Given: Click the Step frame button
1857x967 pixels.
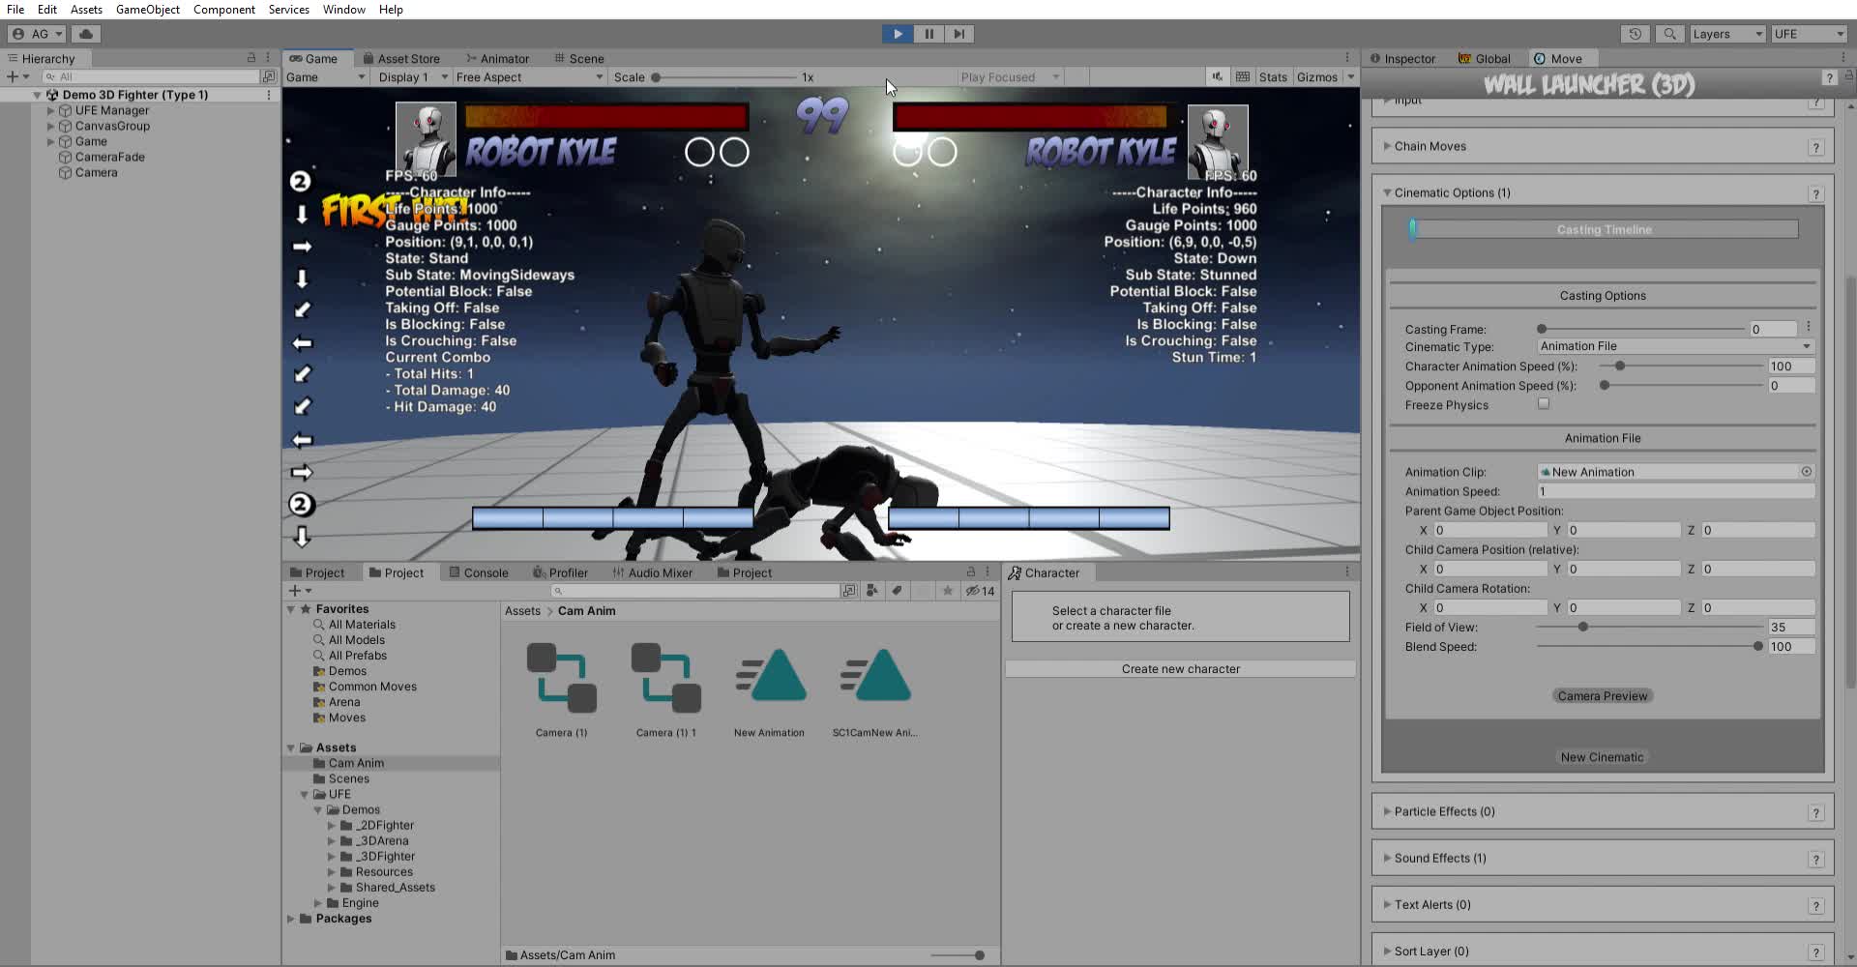Looking at the screenshot, I should click(959, 34).
